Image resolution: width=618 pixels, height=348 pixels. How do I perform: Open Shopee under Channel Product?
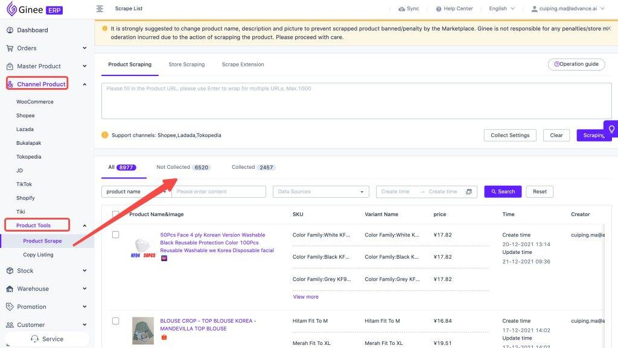click(x=25, y=115)
